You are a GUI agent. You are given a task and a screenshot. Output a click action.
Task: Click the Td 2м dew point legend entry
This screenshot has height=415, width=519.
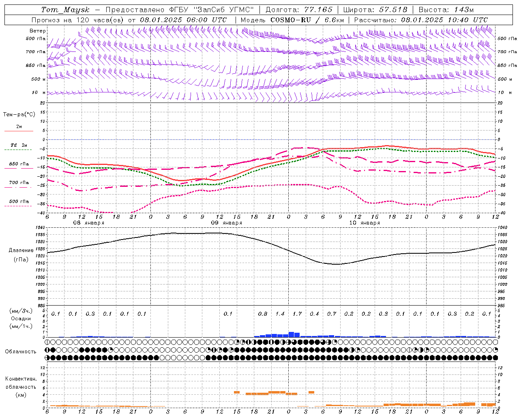pos(19,145)
